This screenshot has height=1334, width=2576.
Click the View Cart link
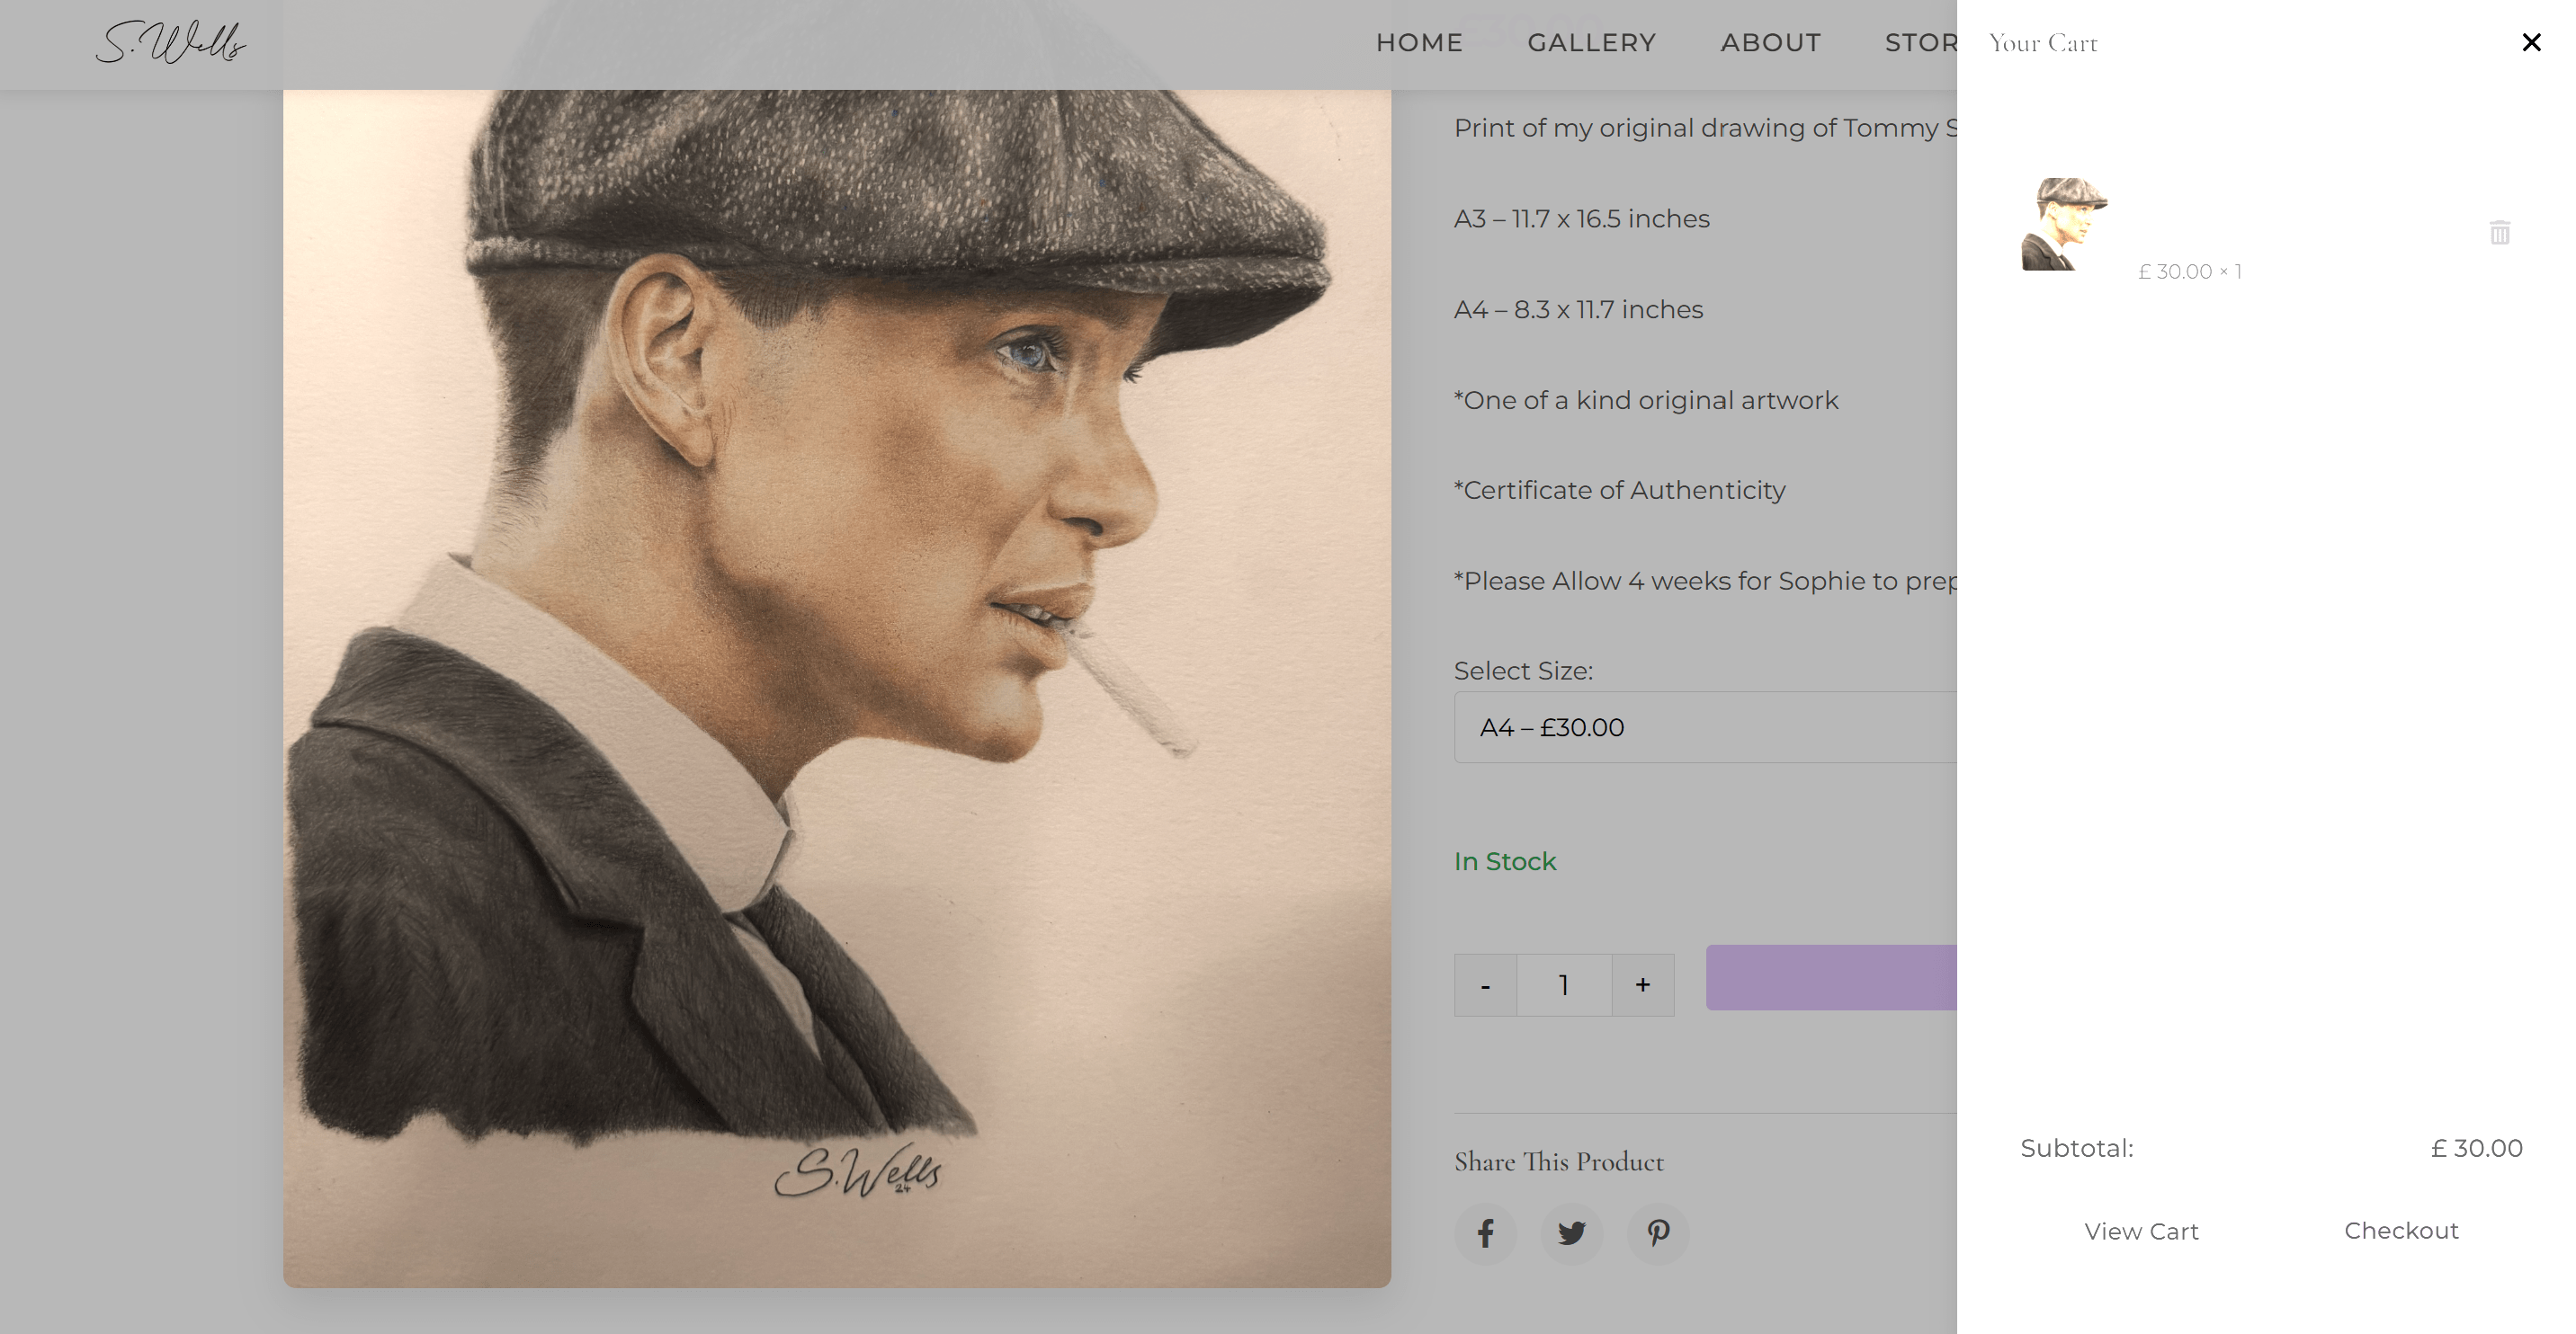(2141, 1232)
